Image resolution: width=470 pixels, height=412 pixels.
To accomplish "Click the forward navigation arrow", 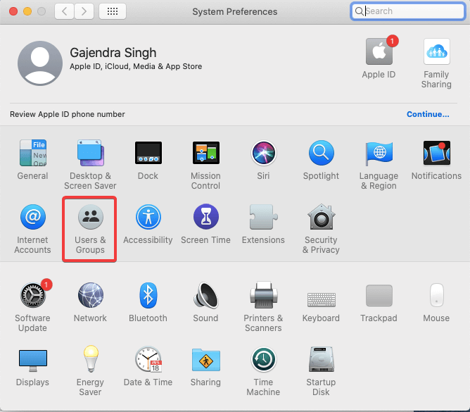I will (x=84, y=11).
